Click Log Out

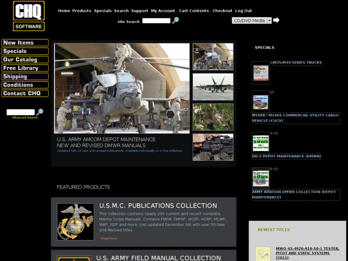click(x=244, y=11)
